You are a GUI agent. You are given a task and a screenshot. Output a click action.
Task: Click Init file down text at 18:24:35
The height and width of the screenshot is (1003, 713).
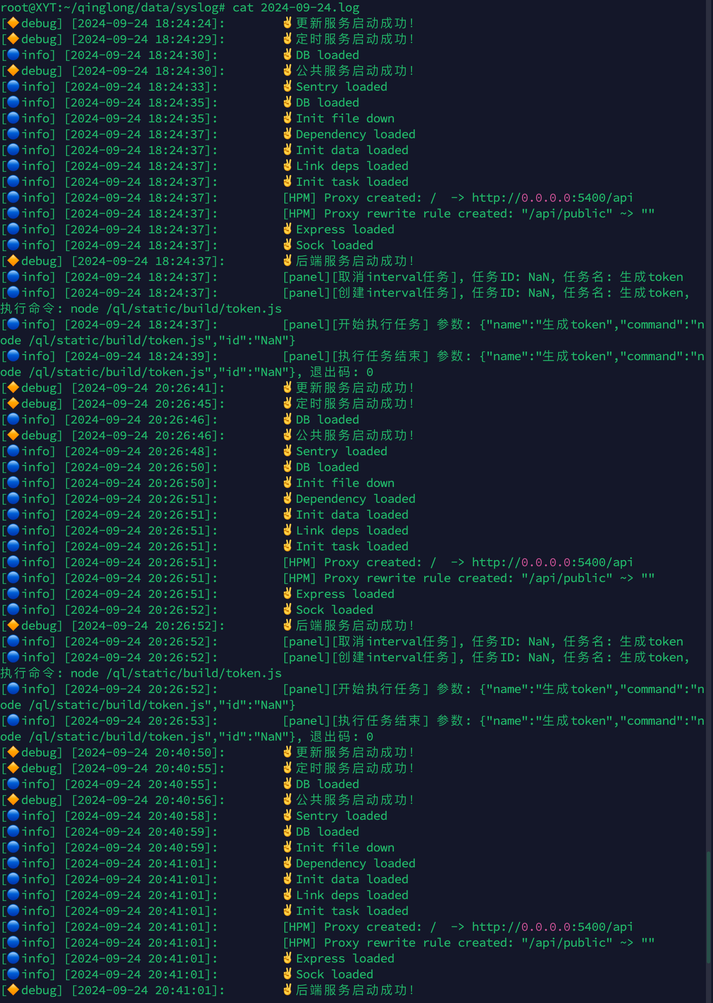[345, 118]
